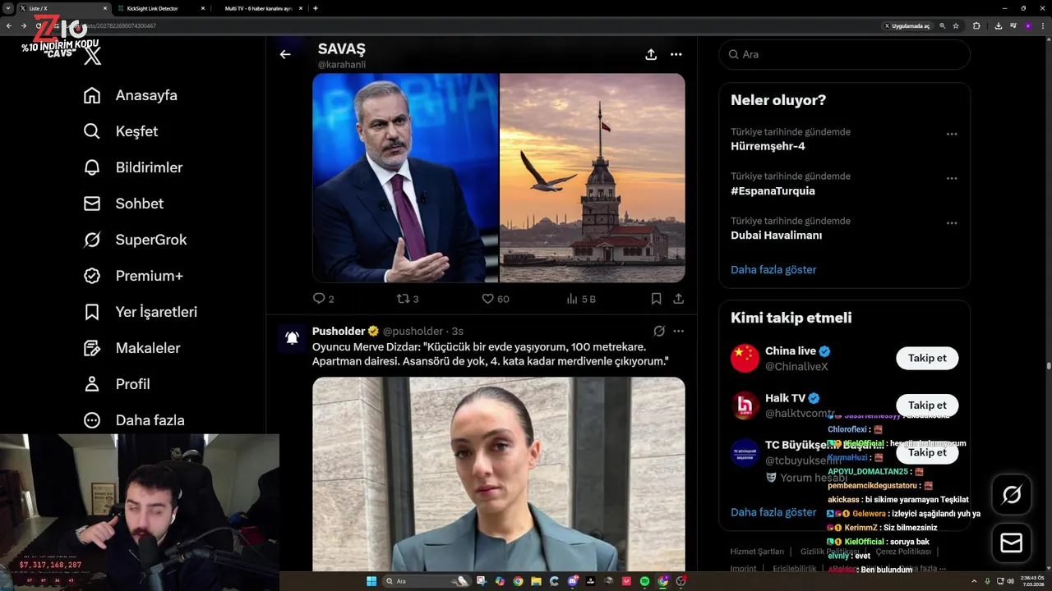Open Makaleler articles

131,348
